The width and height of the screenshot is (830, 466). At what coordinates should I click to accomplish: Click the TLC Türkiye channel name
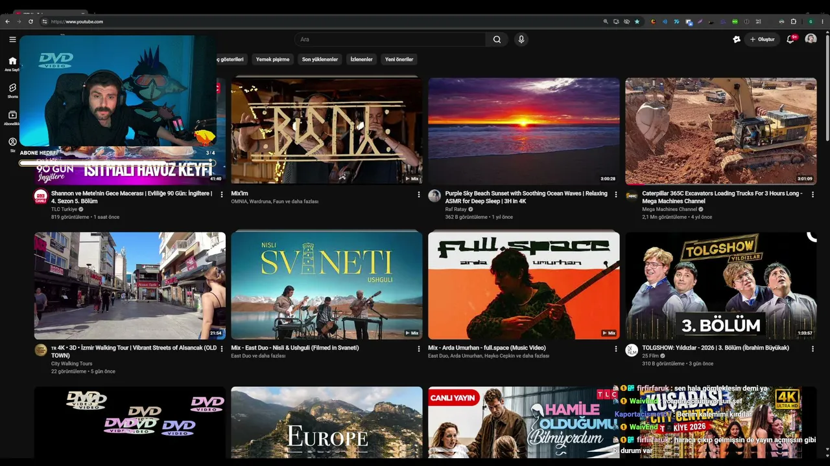coord(64,209)
